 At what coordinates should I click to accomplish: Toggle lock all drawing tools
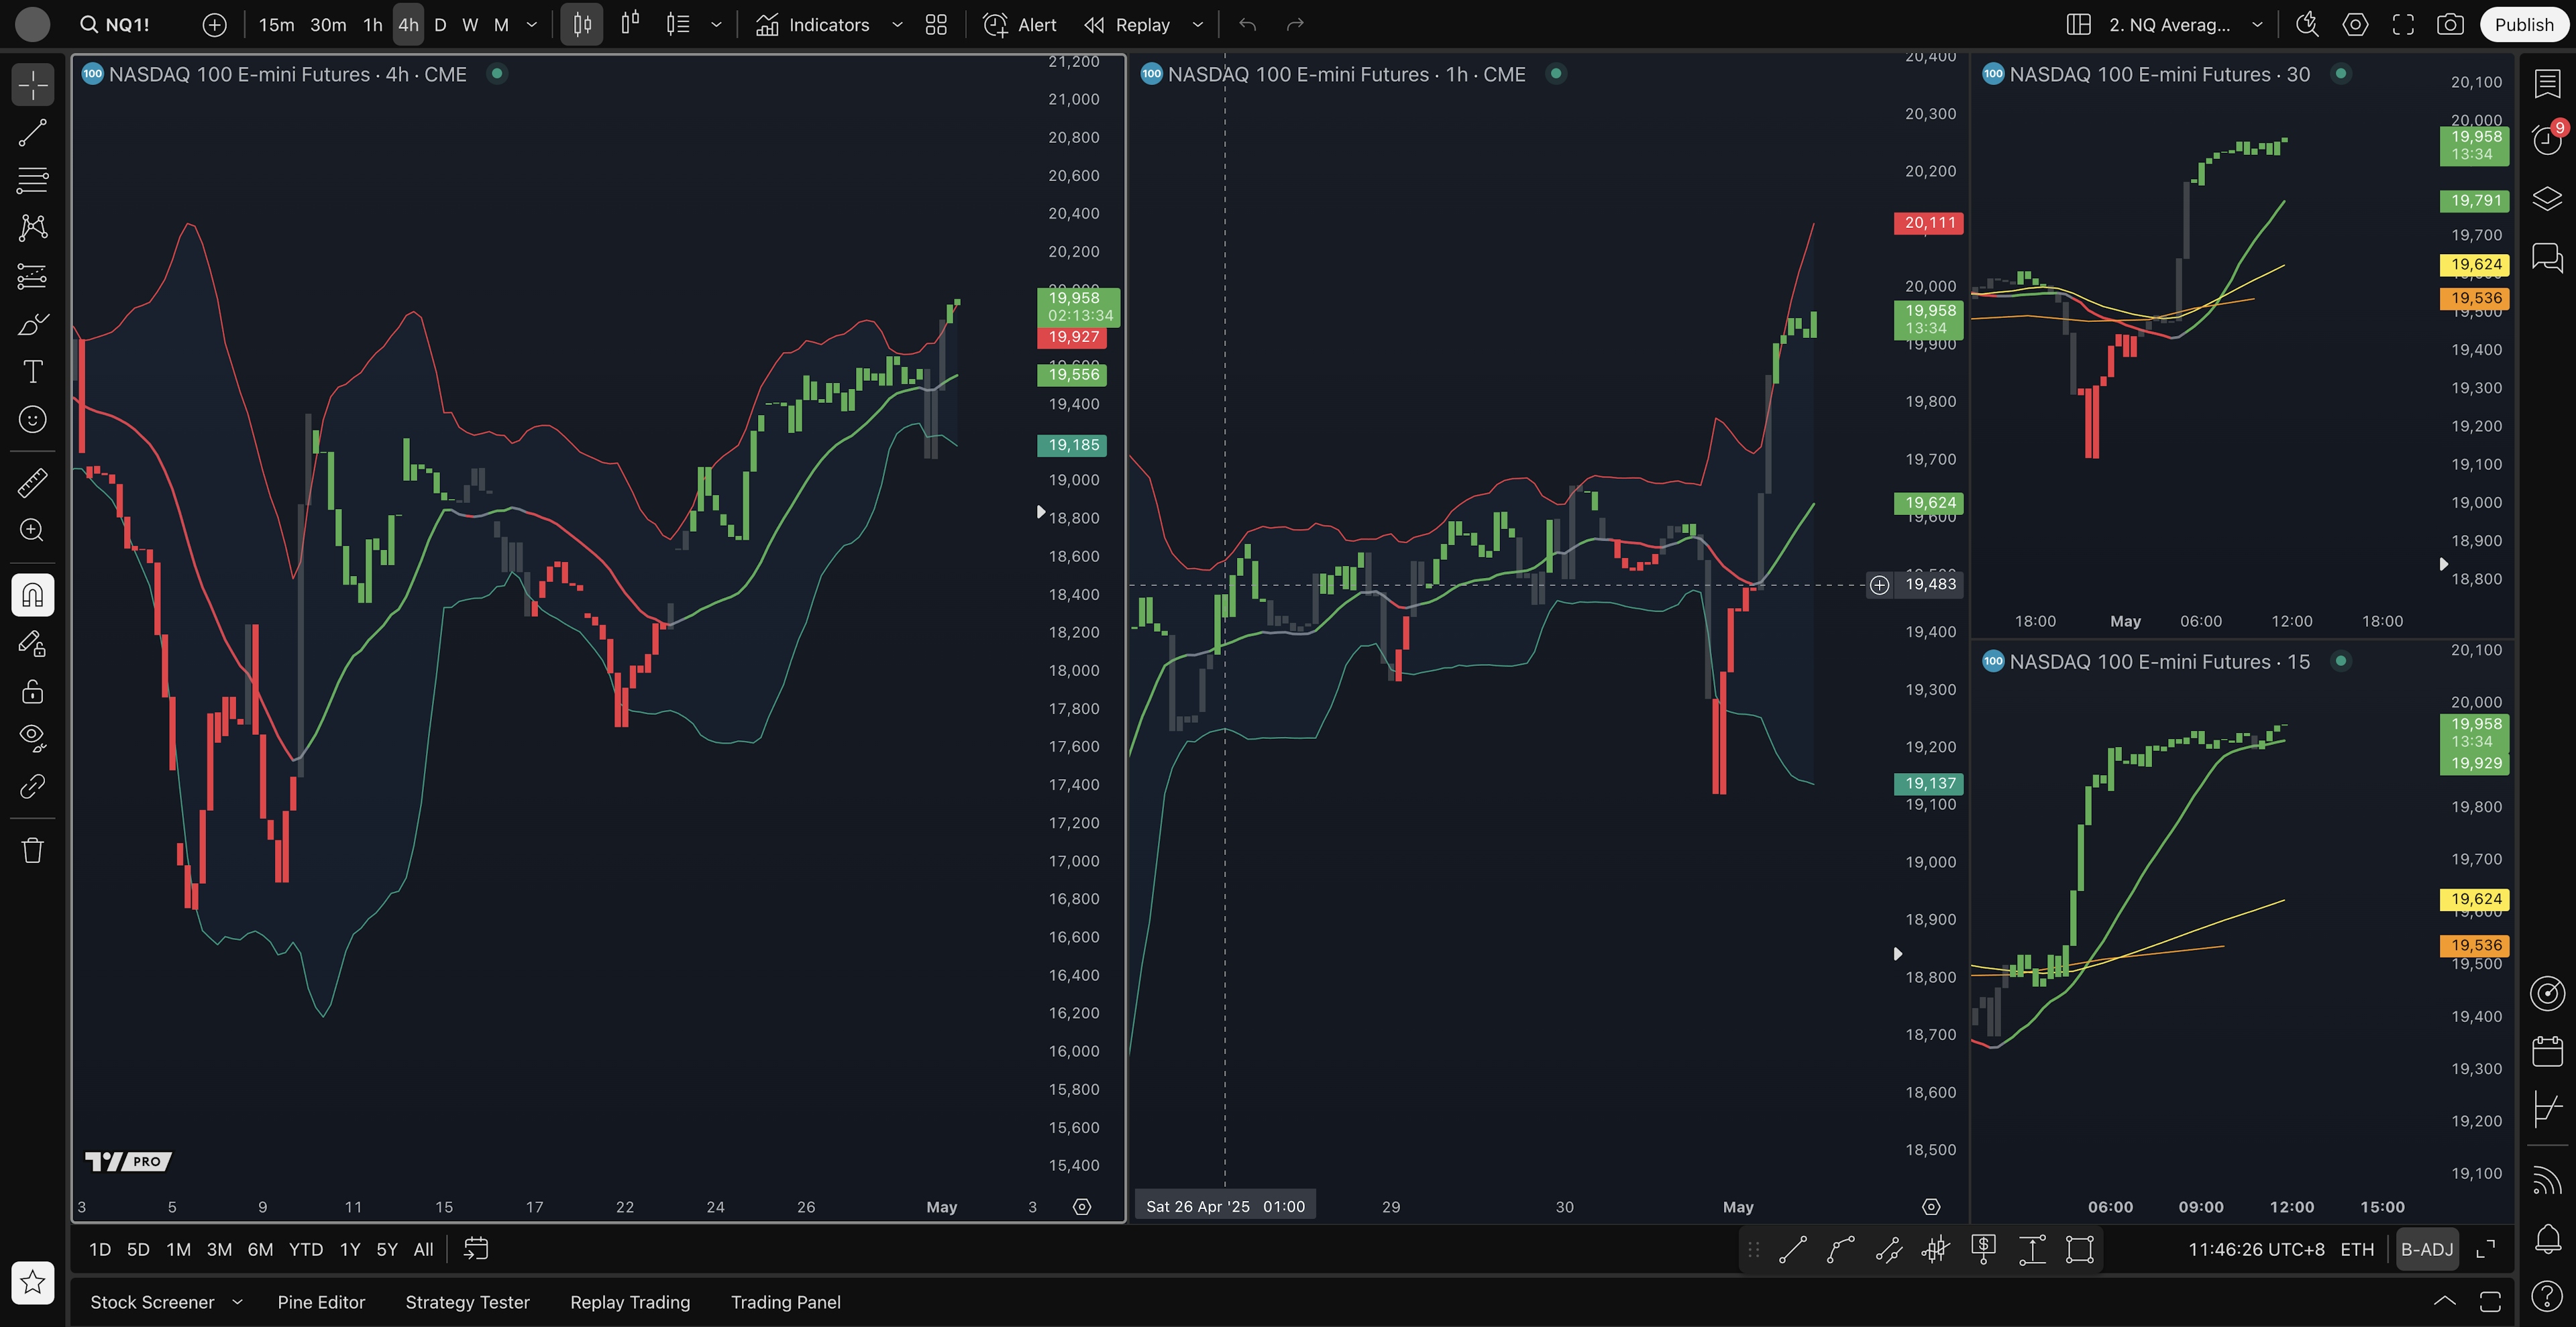pyautogui.click(x=32, y=691)
